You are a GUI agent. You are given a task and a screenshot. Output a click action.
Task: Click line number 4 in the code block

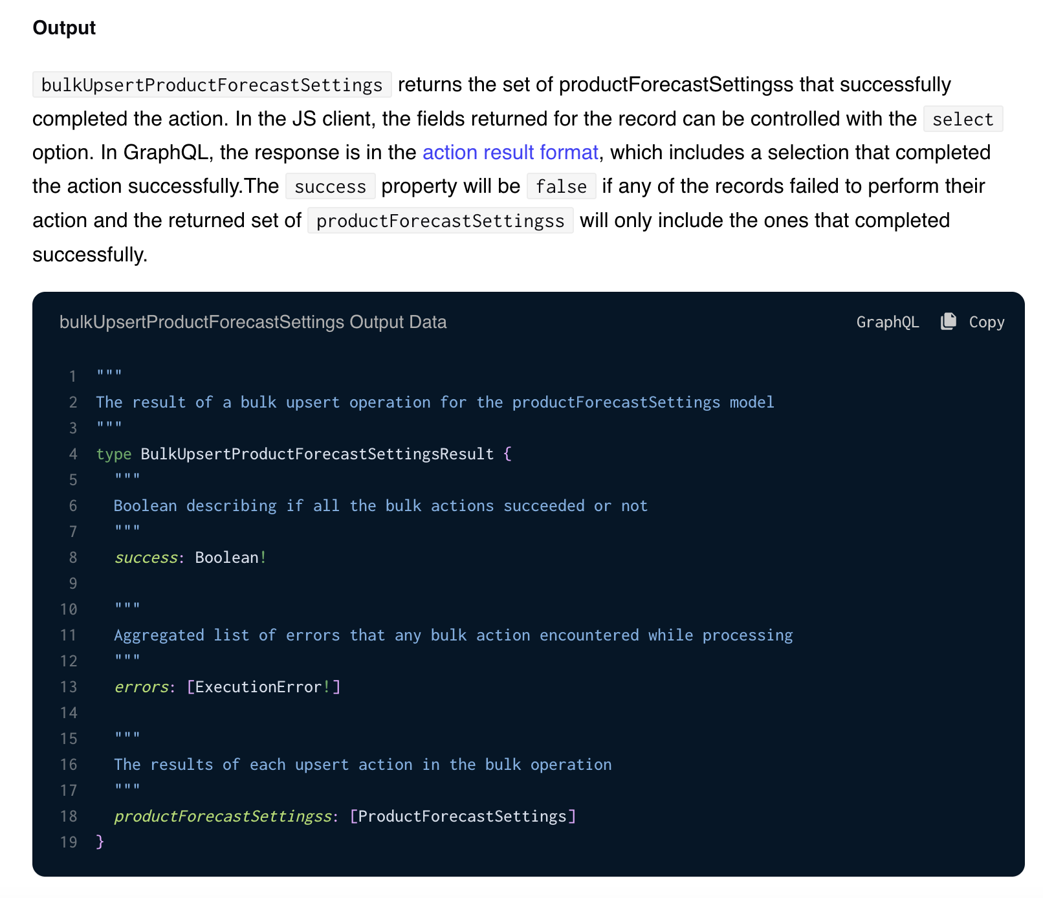coord(72,454)
